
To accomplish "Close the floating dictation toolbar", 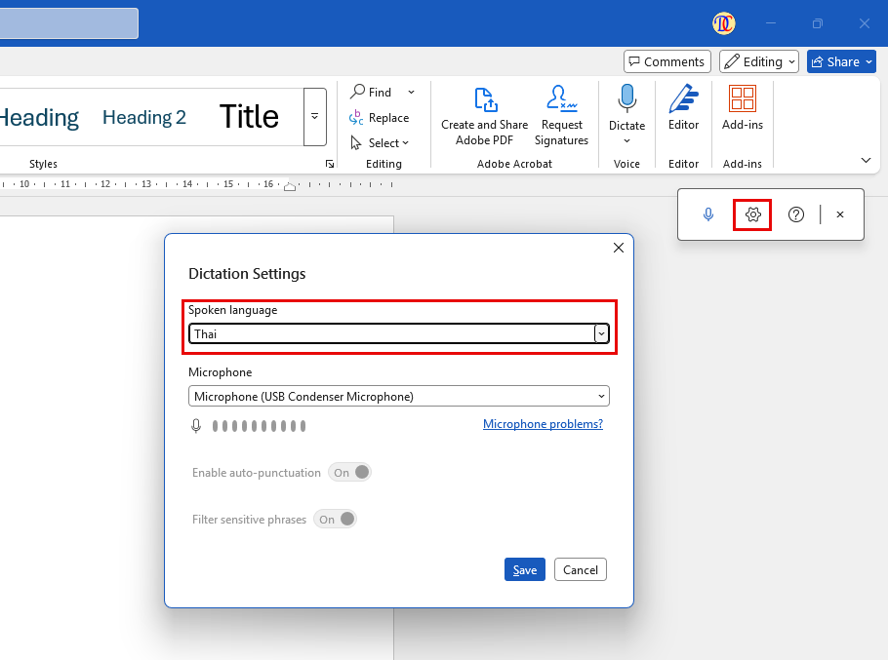I will [x=840, y=214].
